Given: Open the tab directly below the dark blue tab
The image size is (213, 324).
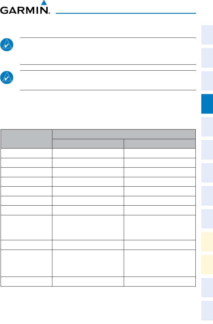Looking at the screenshot, I should (207, 127).
